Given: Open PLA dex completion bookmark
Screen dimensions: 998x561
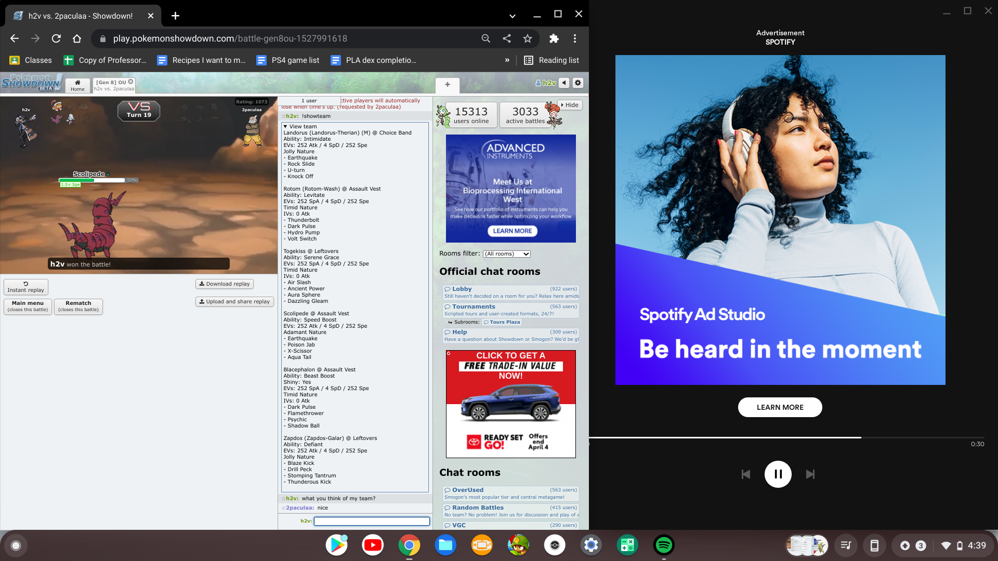Looking at the screenshot, I should click(x=374, y=60).
